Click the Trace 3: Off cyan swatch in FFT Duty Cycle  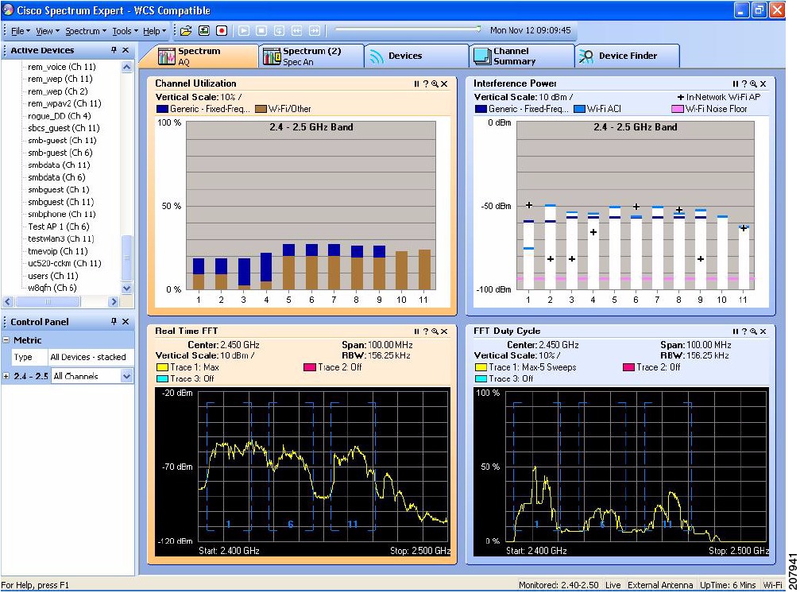pos(481,378)
